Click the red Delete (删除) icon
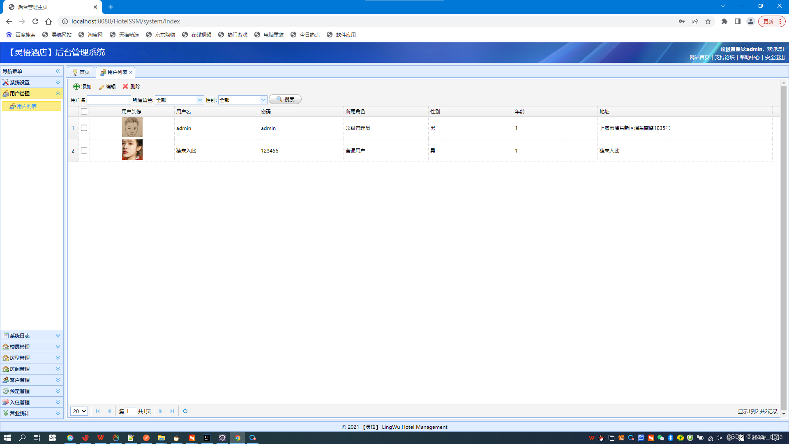The height and width of the screenshot is (444, 789). [125, 86]
